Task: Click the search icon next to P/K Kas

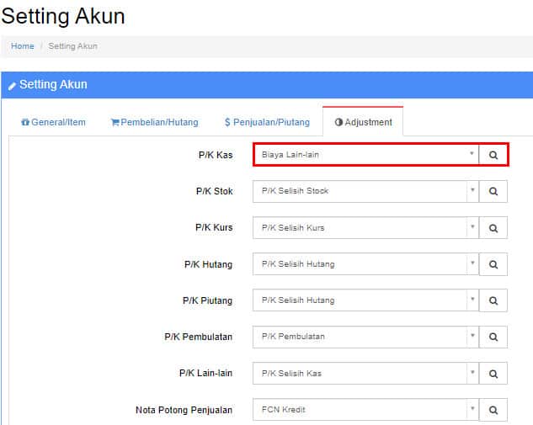Action: (493, 155)
